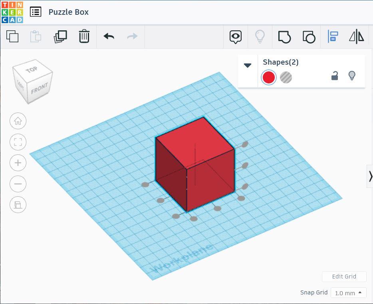Open the Snap Grid 1.0 mm dropdown
Image resolution: width=373 pixels, height=304 pixels.
pyautogui.click(x=349, y=293)
